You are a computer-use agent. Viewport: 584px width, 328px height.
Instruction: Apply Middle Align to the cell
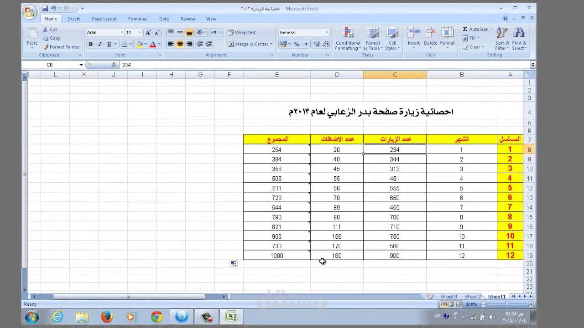180,32
